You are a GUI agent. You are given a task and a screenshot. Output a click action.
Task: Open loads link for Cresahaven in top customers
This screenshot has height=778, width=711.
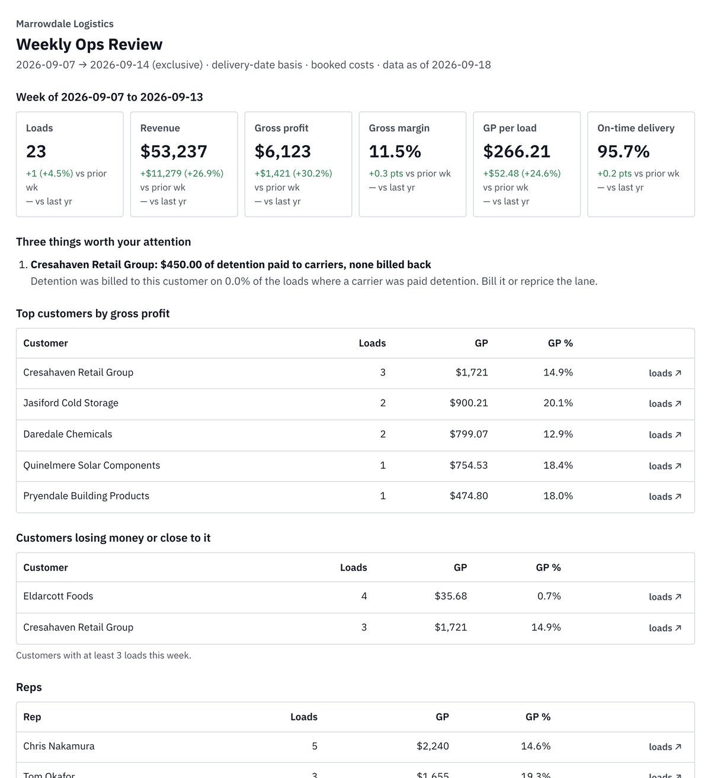coord(665,373)
